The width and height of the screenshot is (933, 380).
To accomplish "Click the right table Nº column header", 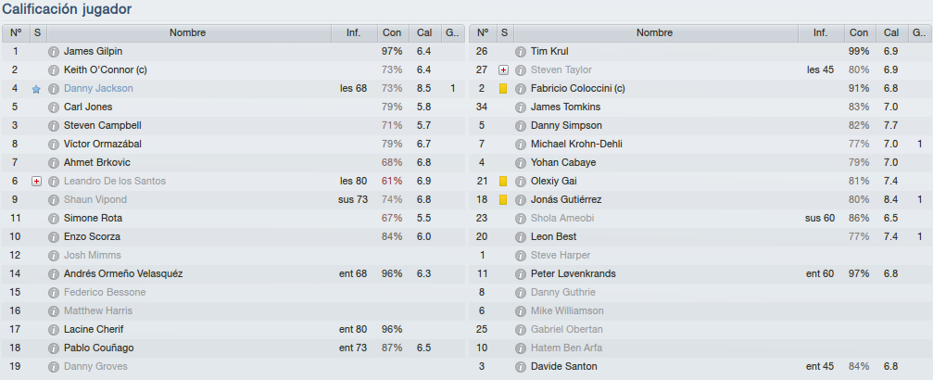I will 483,33.
